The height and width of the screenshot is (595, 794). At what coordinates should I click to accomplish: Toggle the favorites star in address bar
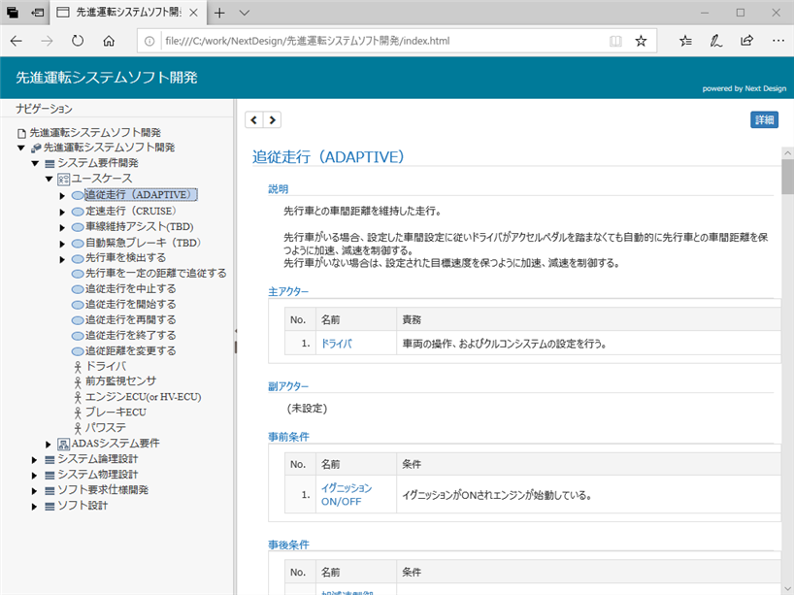point(641,41)
